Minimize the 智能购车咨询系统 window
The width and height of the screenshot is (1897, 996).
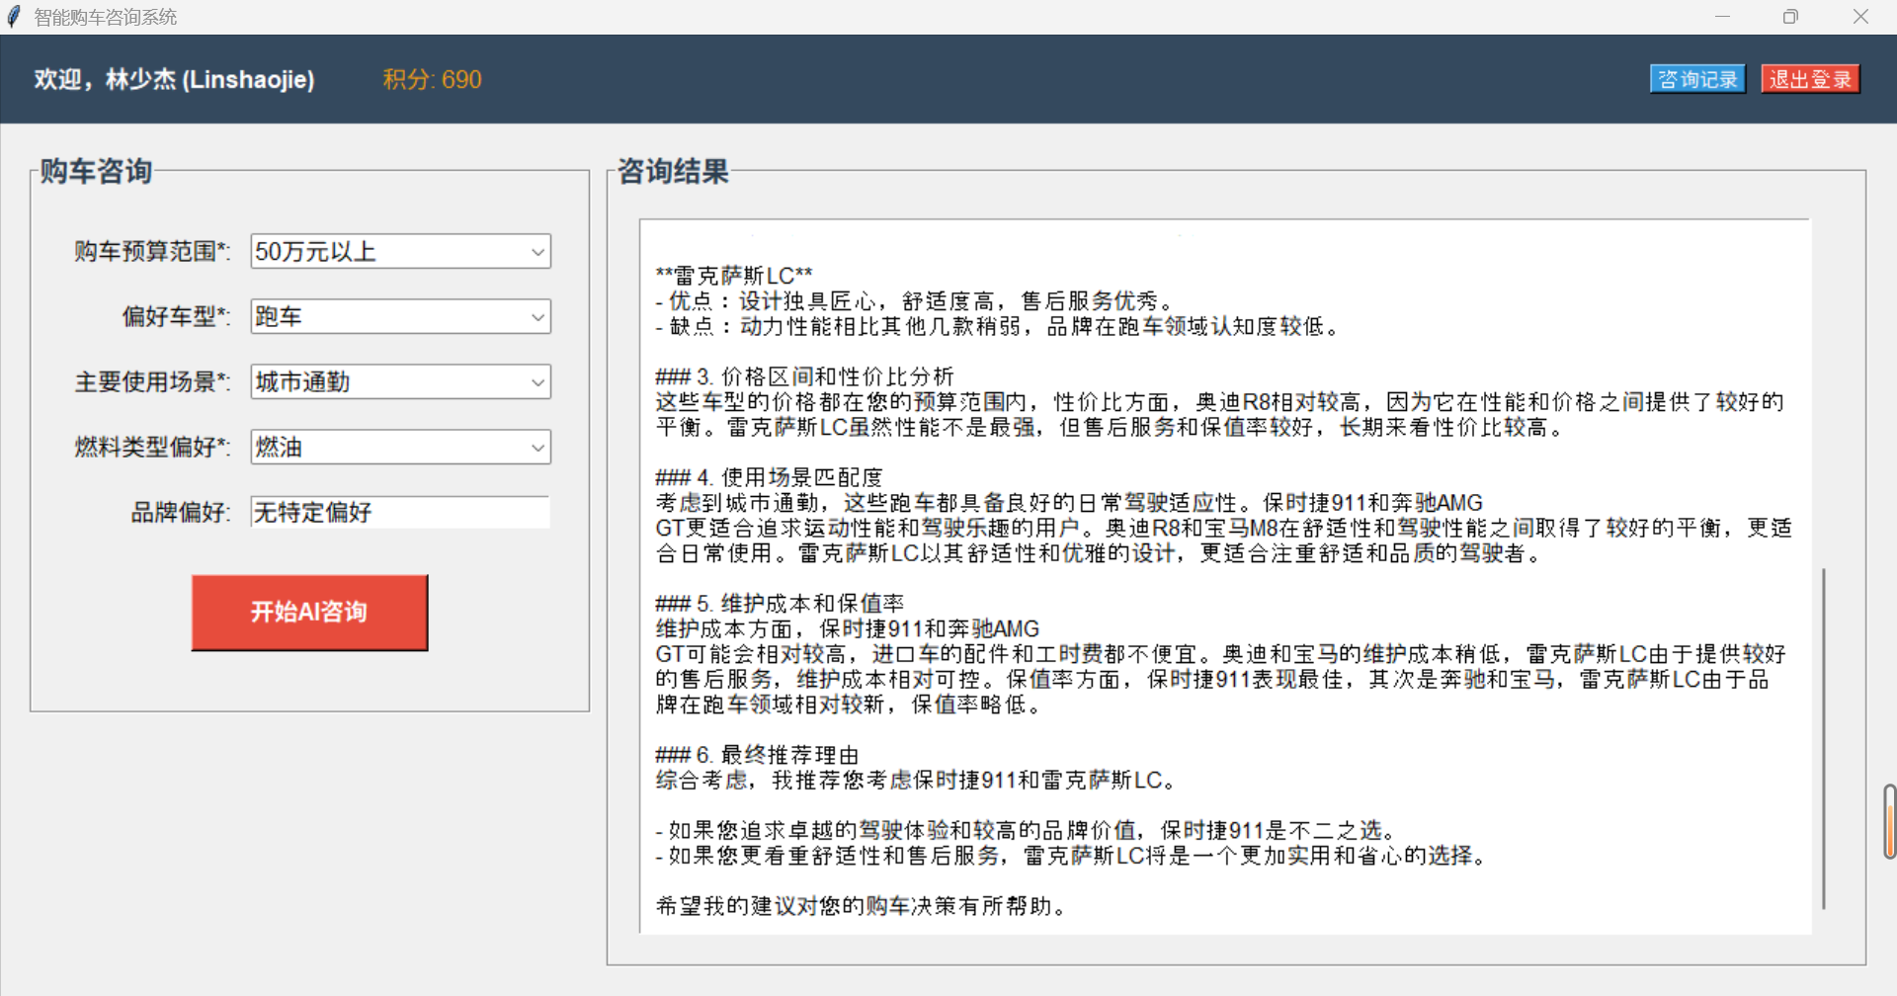pyautogui.click(x=1722, y=17)
